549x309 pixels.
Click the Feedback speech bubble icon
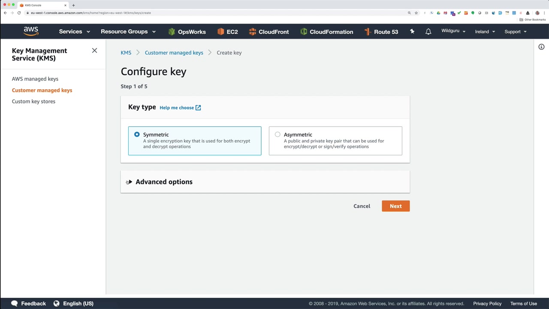[x=14, y=303]
